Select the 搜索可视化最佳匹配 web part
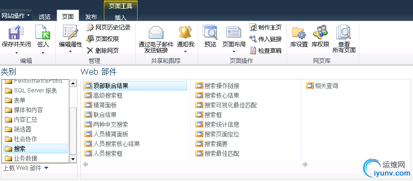 226,105
